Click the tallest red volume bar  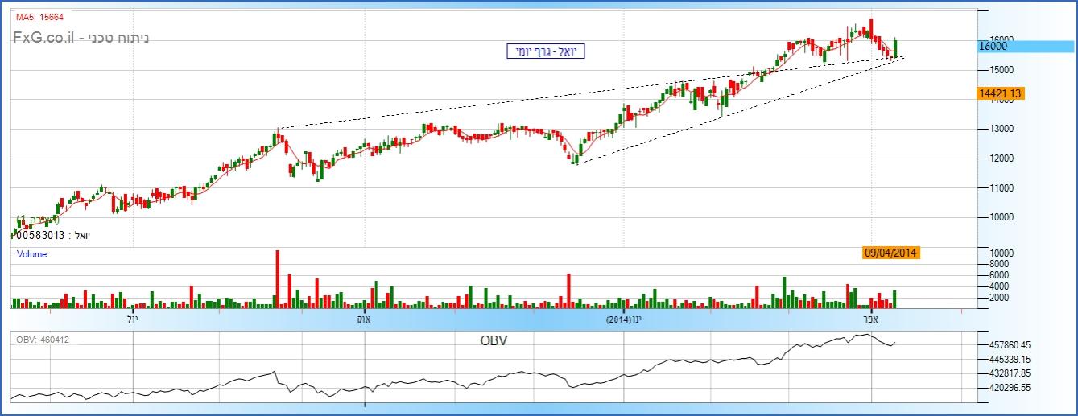coord(277,278)
